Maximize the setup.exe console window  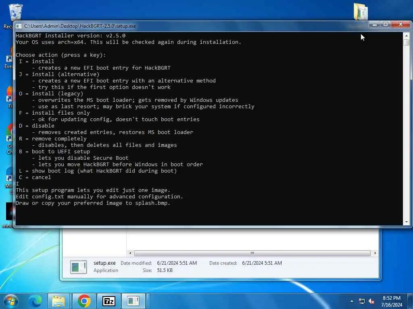tap(386, 25)
